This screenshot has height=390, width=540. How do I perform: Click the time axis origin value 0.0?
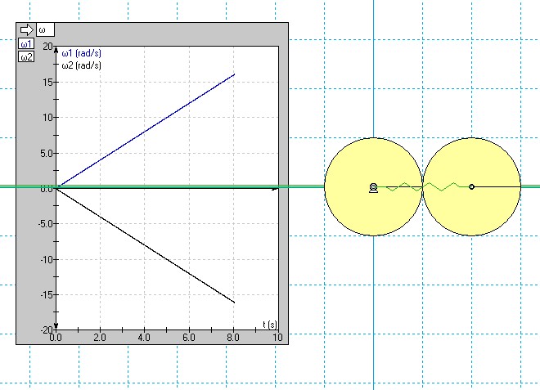(56, 338)
